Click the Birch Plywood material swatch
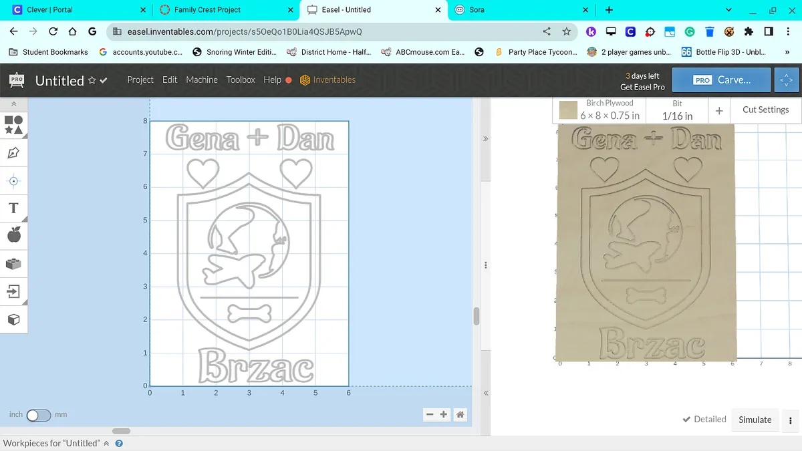Image resolution: width=802 pixels, height=451 pixels. (568, 110)
